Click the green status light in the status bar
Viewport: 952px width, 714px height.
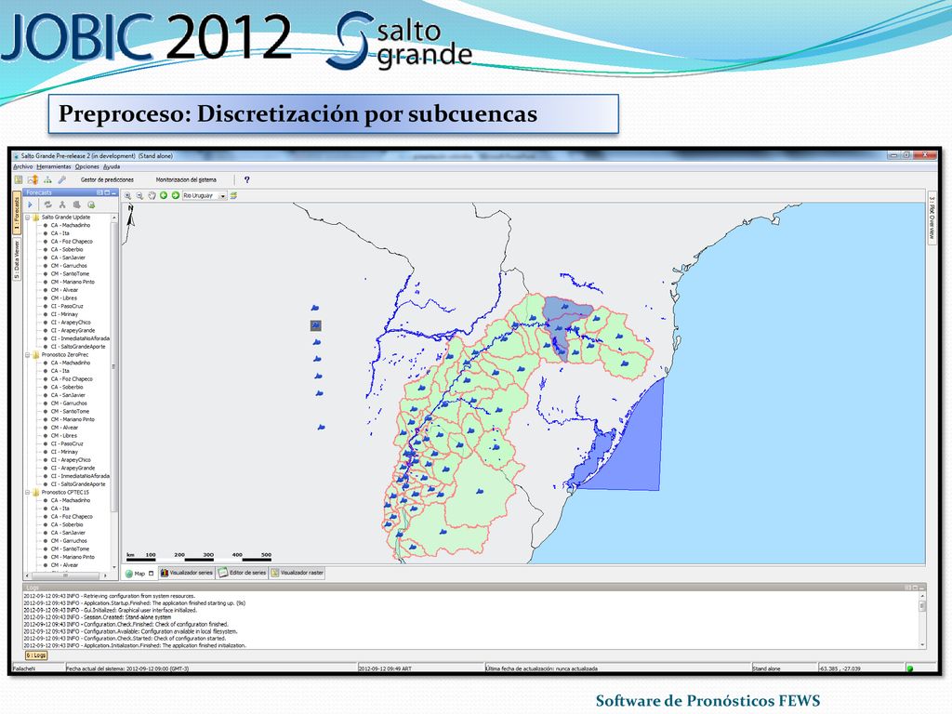click(x=909, y=668)
